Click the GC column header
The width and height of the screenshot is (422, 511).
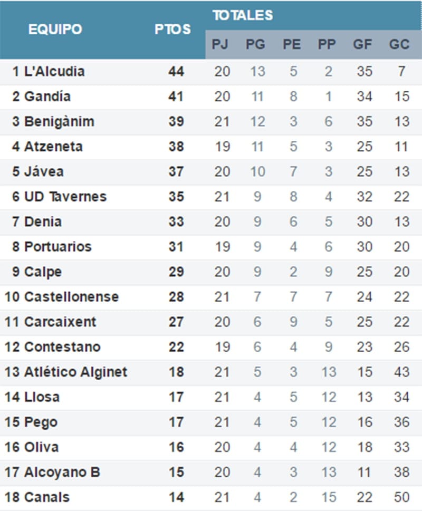(399, 44)
